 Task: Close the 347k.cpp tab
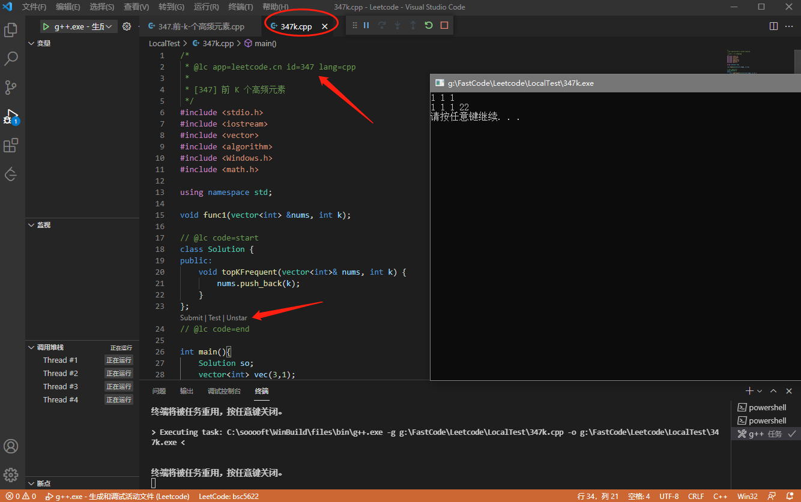tap(325, 26)
